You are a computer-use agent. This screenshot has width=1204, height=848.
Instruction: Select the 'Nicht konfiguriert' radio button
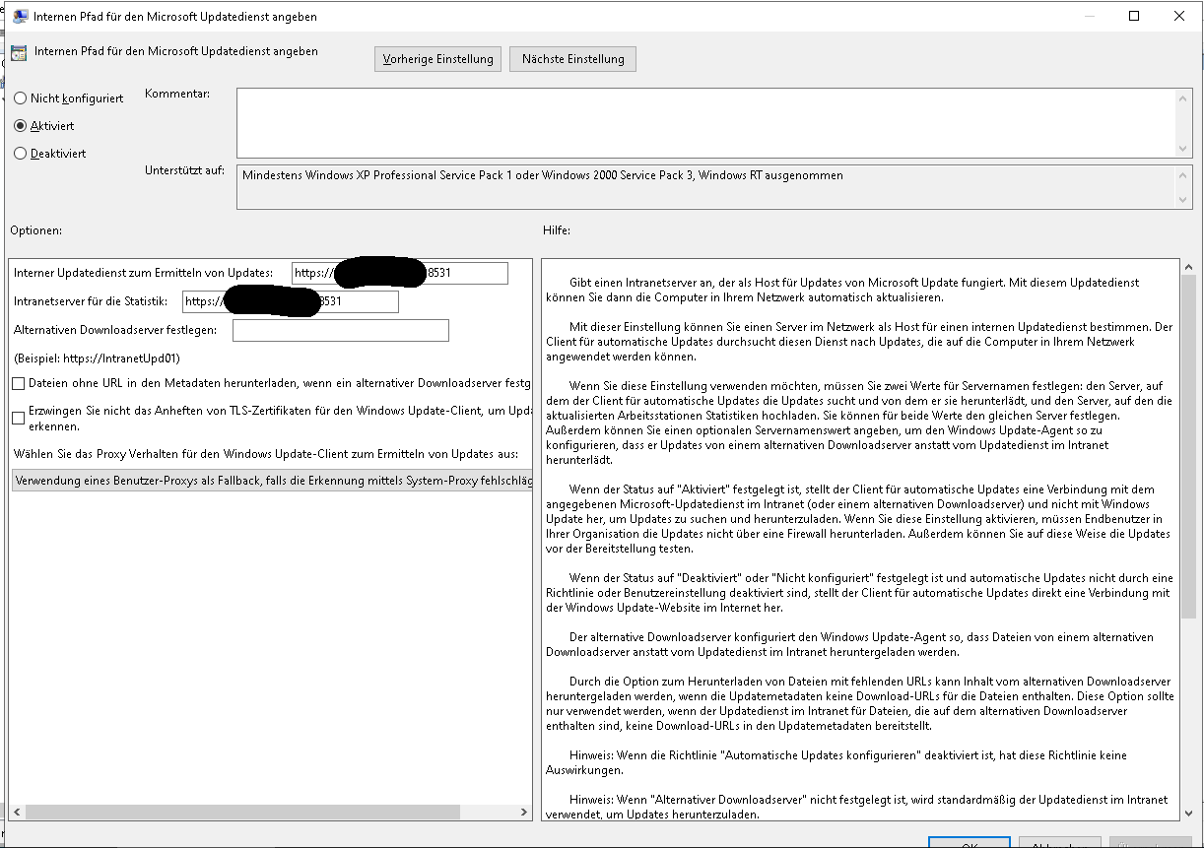(x=21, y=98)
